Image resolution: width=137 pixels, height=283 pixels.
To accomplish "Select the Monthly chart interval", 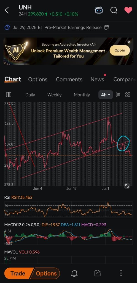I will (82, 95).
